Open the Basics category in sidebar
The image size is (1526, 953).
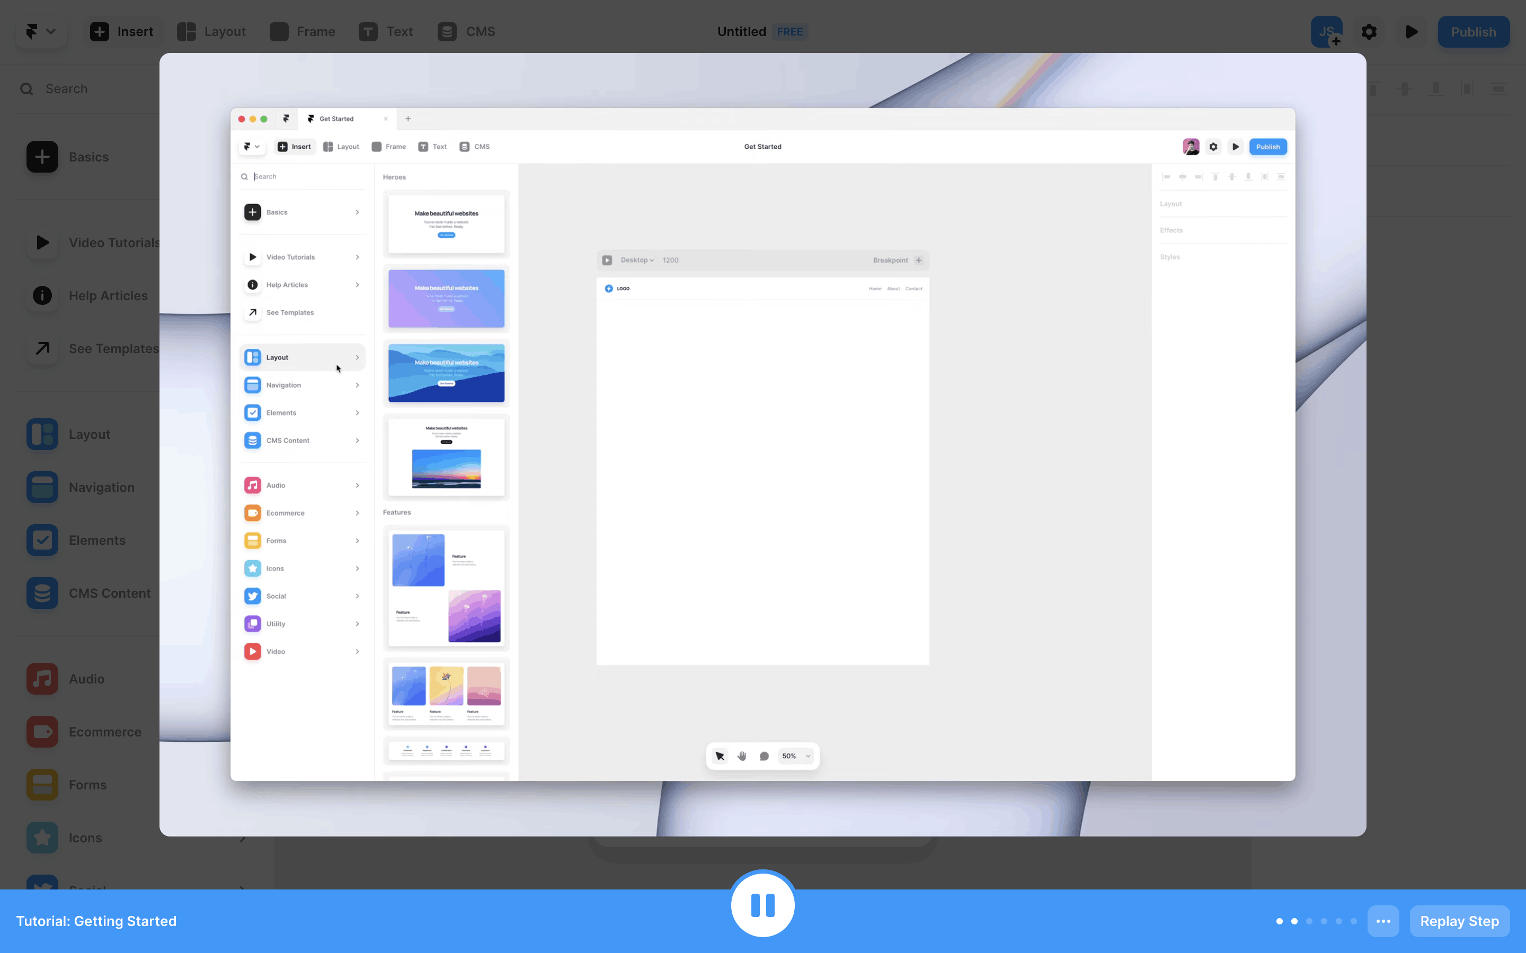pos(88,157)
